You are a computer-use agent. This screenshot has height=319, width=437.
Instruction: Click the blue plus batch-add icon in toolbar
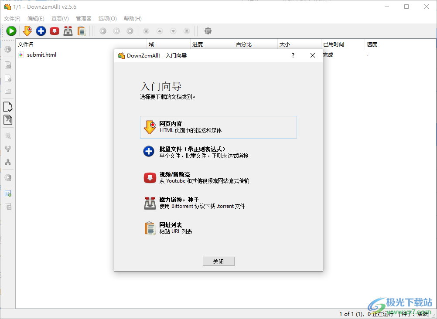pyautogui.click(x=41, y=31)
